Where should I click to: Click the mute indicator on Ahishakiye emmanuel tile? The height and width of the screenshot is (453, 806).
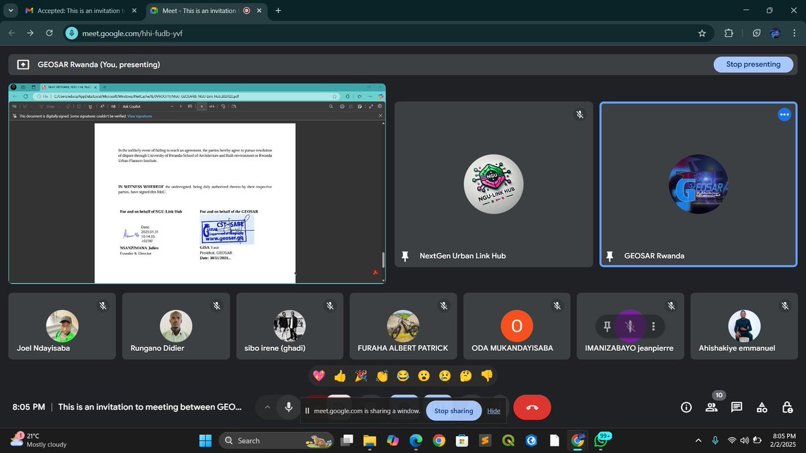[x=785, y=305]
